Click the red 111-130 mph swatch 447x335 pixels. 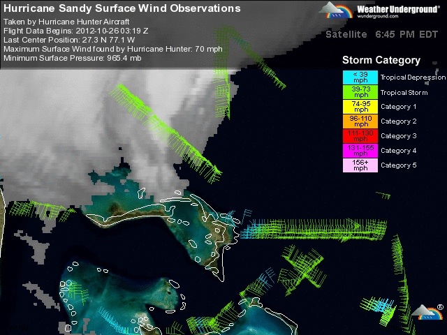360,135
